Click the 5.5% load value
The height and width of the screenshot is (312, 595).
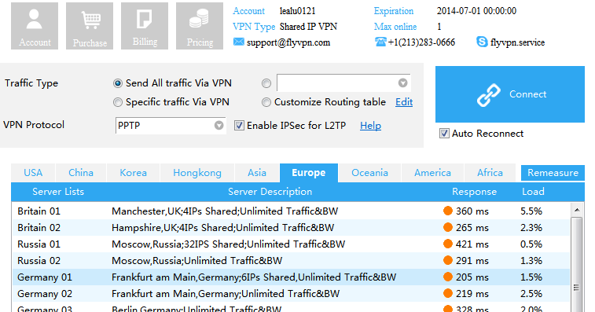pyautogui.click(x=531, y=211)
